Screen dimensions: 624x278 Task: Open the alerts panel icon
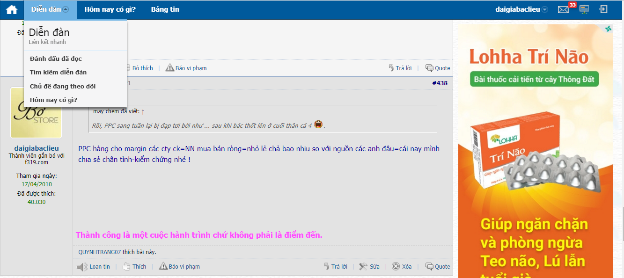tap(584, 9)
